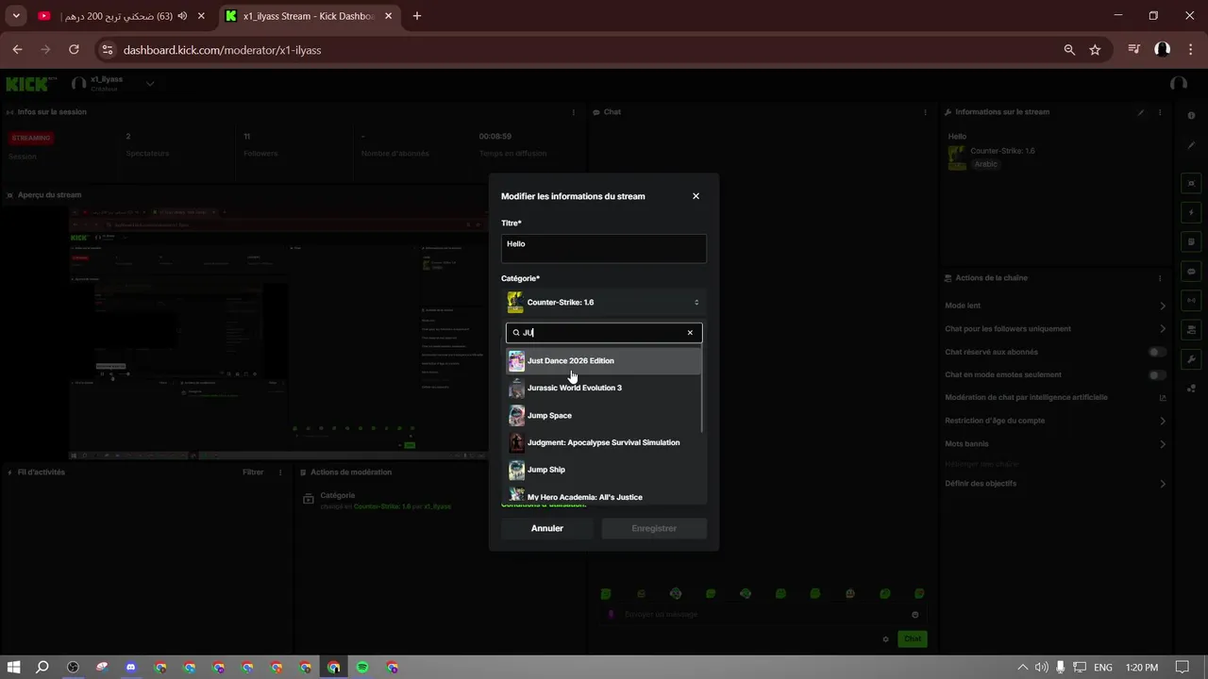Open Fil d'activités options menu
Image resolution: width=1208 pixels, height=679 pixels.
(x=279, y=472)
